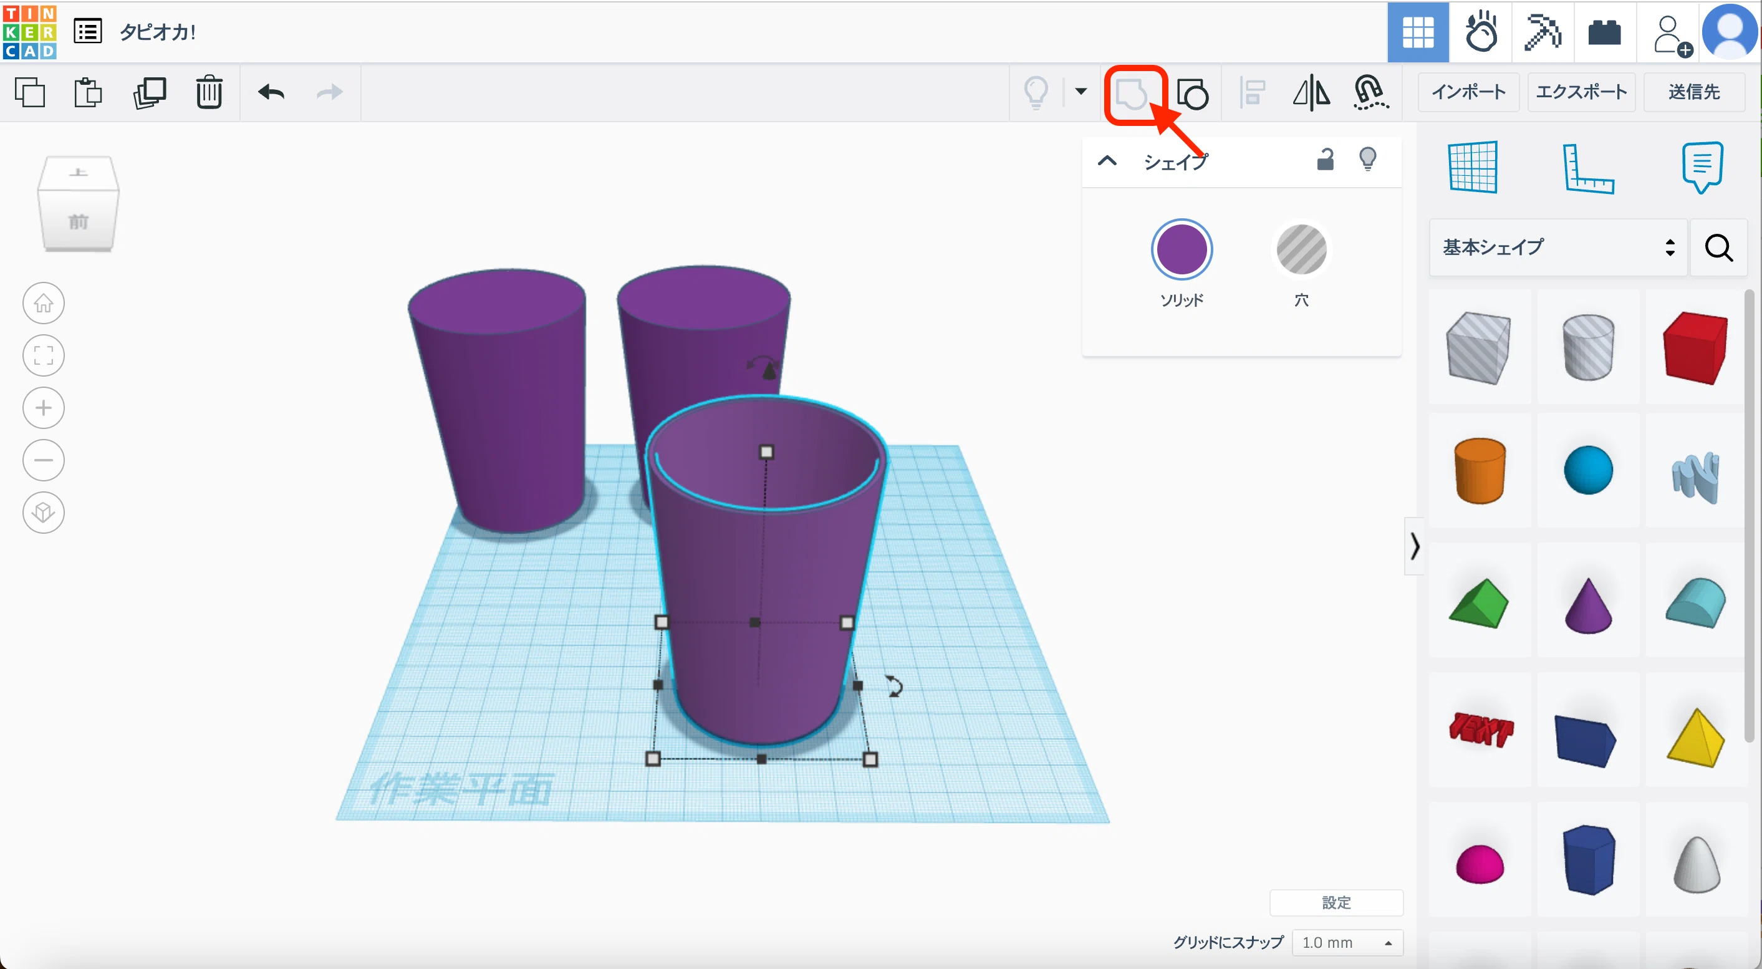
Task: Click the Zoom in plus button
Action: pos(44,408)
